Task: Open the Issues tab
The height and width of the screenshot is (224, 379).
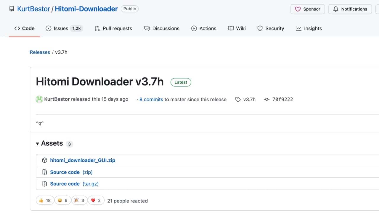Action: pos(64,28)
